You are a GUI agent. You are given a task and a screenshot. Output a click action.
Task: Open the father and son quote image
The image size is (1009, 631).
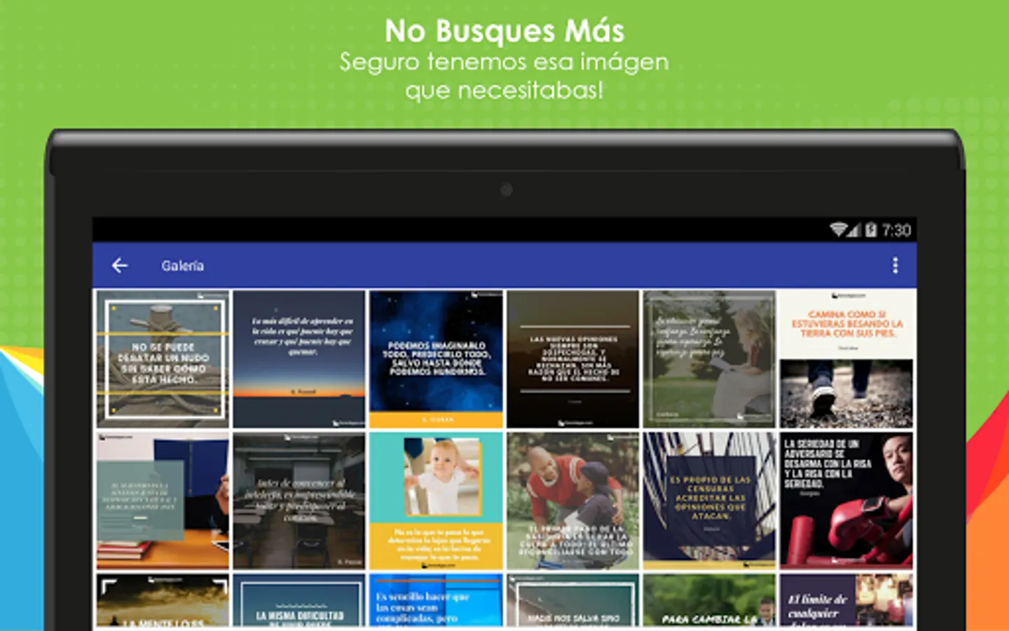[x=573, y=501]
